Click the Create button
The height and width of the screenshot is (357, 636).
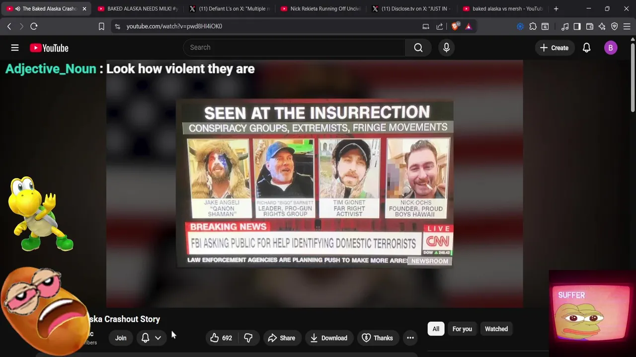tap(554, 48)
